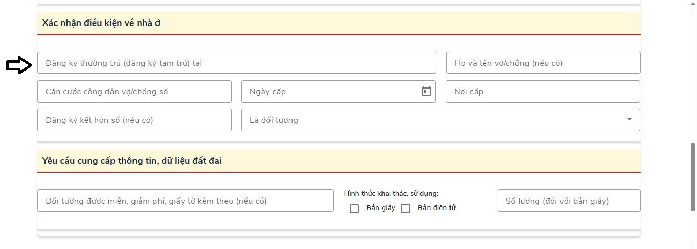Tick the Bản giấy checkbox

354,208
